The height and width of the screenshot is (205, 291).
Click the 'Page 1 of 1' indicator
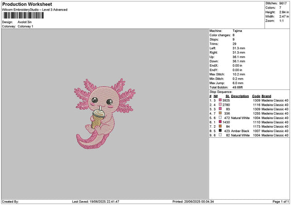281,202
